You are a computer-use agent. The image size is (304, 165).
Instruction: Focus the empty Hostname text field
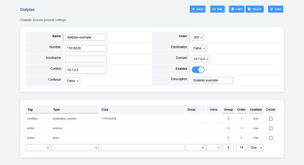86,59
